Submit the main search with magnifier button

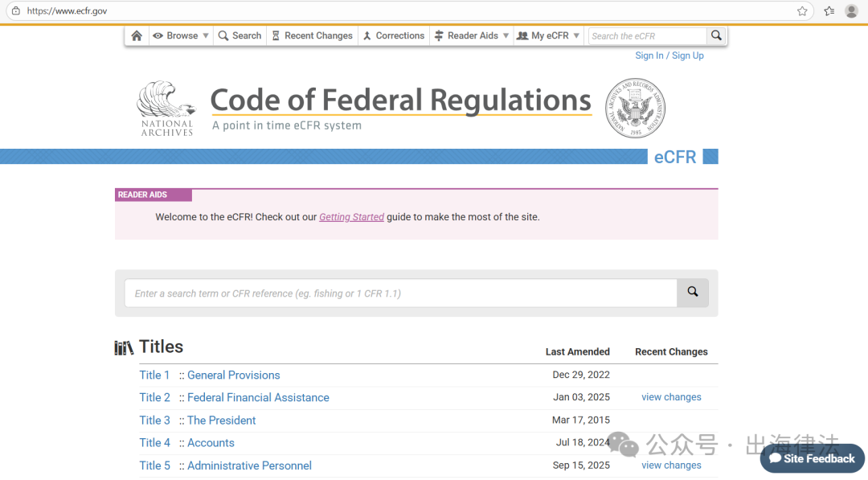[693, 293]
